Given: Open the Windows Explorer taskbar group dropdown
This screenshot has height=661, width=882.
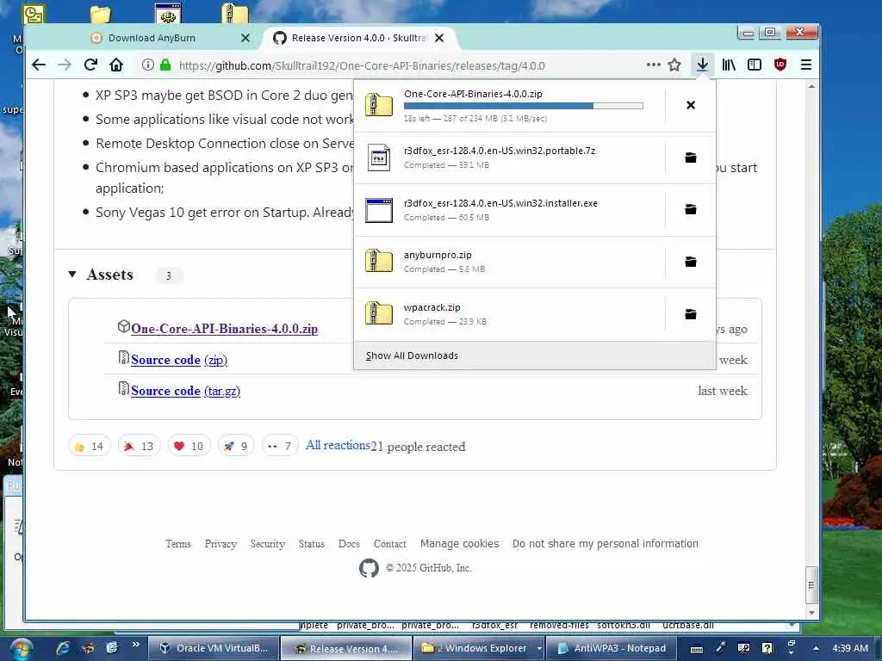Looking at the screenshot, I should point(539,649).
